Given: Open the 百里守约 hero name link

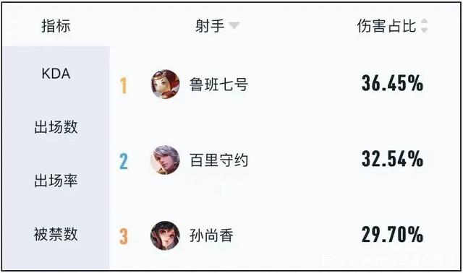Looking at the screenshot, I should 218,160.
